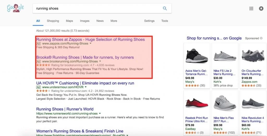The width and height of the screenshot is (267, 136).
Task: Open Brooks Running Shoes ad link
Action: [85, 57]
